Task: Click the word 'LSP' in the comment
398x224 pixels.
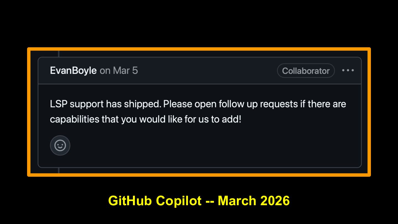Action: (x=58, y=104)
